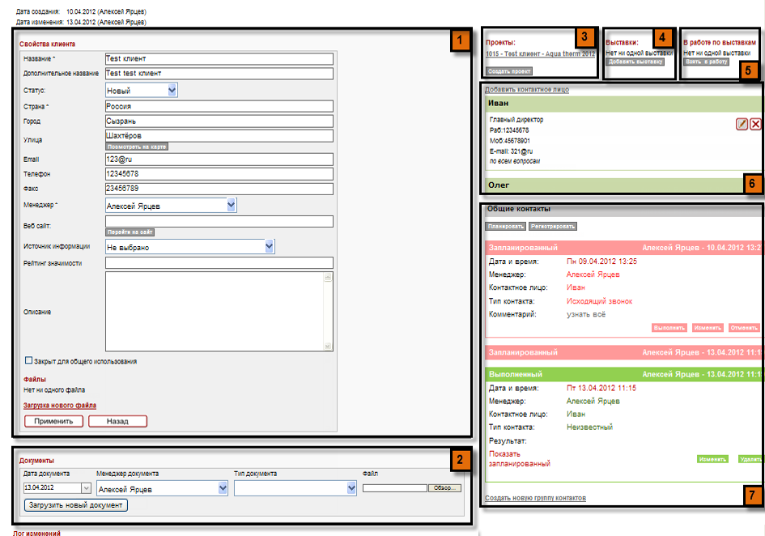
Task: Click the Назад button
Action: (x=117, y=421)
